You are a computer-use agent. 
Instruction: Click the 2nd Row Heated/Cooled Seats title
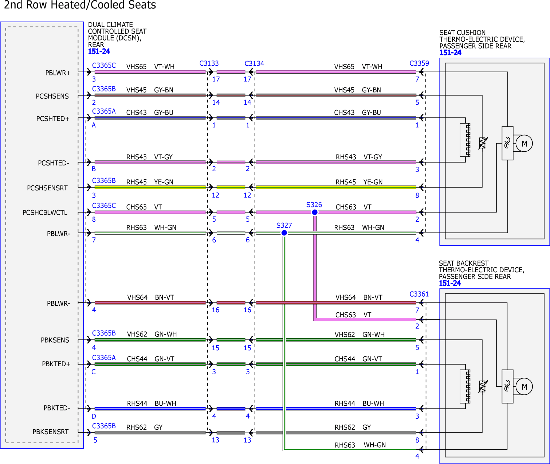(80, 5)
